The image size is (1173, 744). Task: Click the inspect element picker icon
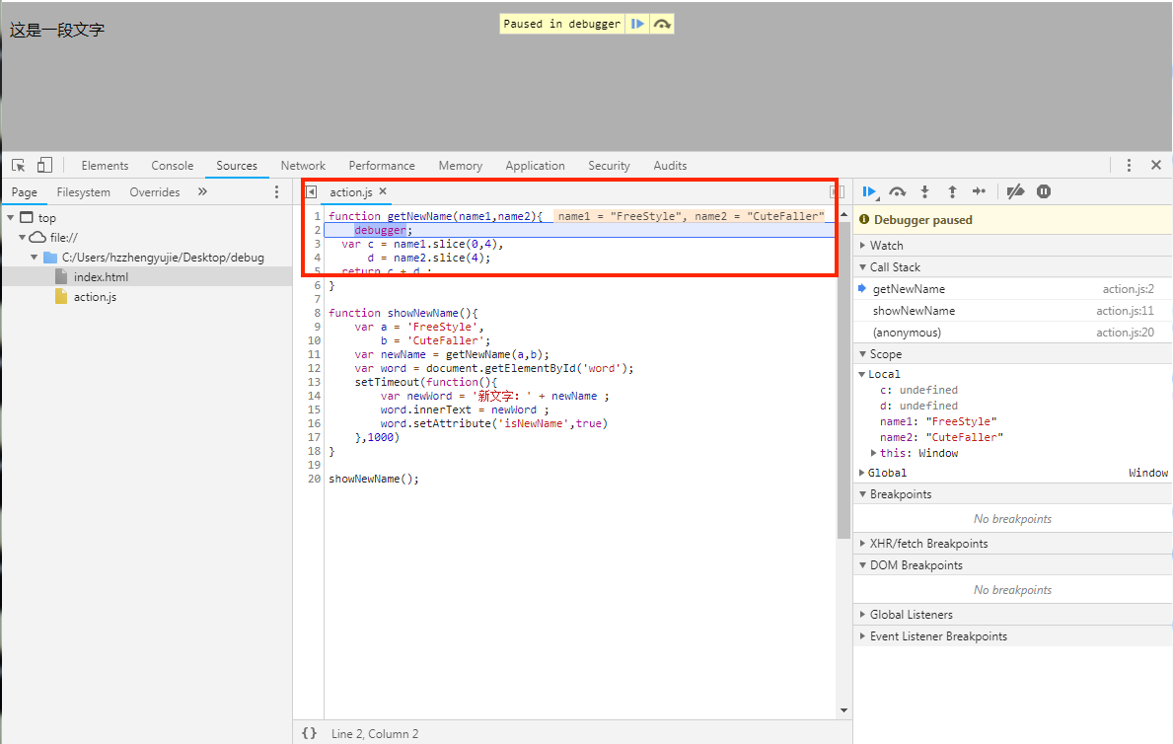pyautogui.click(x=19, y=165)
